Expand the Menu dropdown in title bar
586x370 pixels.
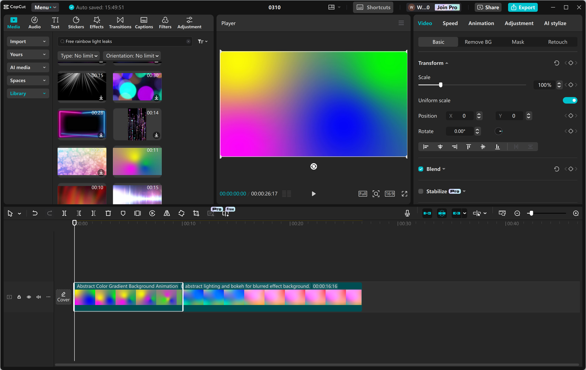[x=45, y=7]
